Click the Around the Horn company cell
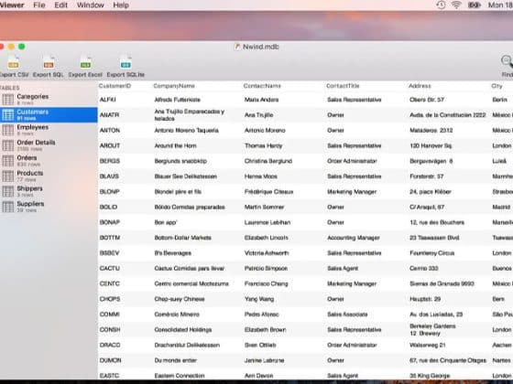The image size is (513, 384). point(175,145)
